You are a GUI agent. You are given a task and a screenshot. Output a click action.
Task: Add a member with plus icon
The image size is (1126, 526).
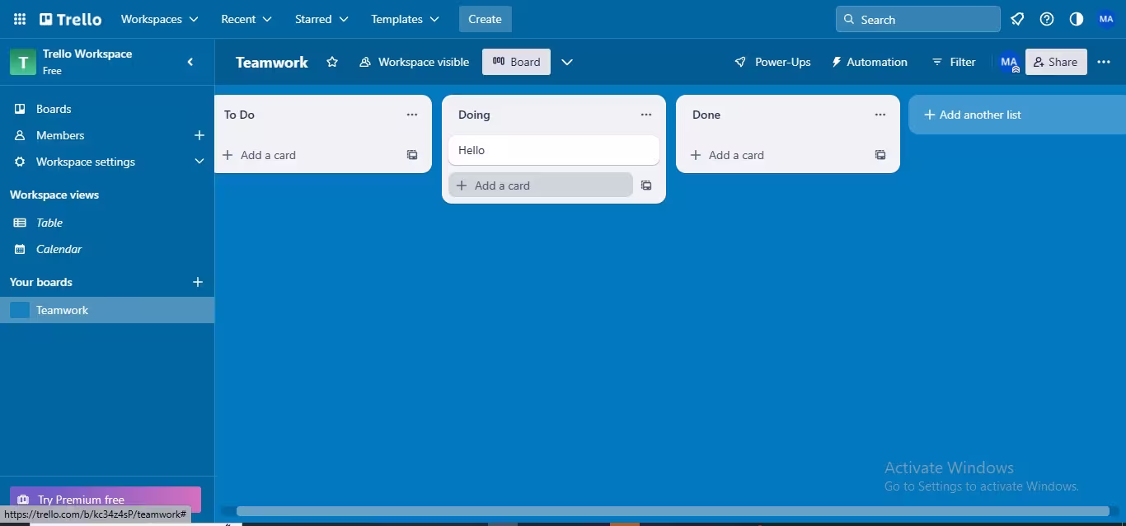tap(199, 135)
